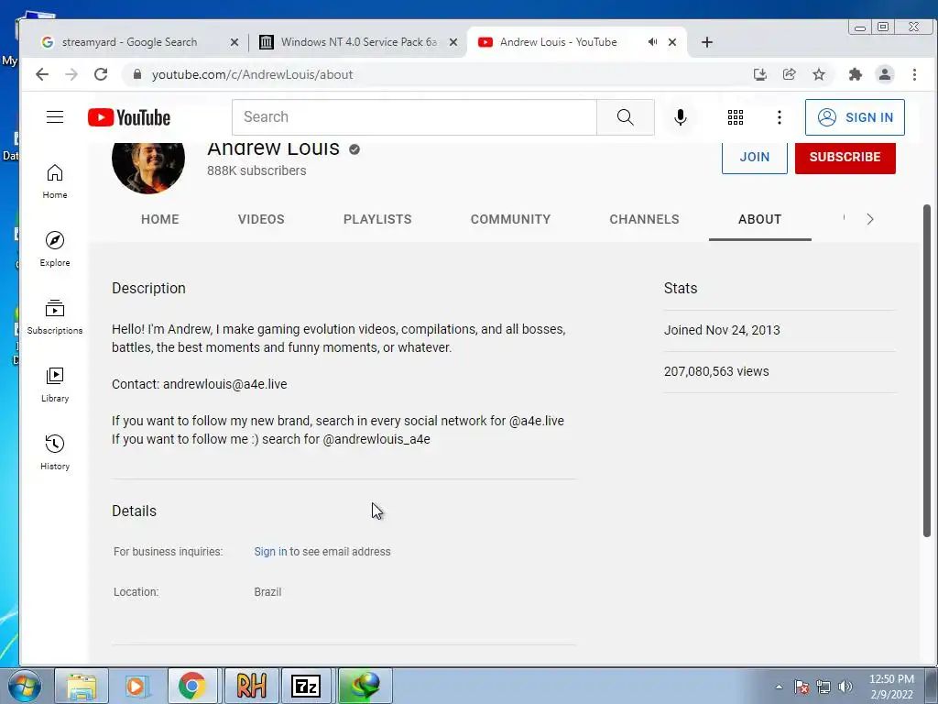The image size is (938, 704).
Task: Mute the Andrew Louis tab audio icon
Action: pos(652,42)
